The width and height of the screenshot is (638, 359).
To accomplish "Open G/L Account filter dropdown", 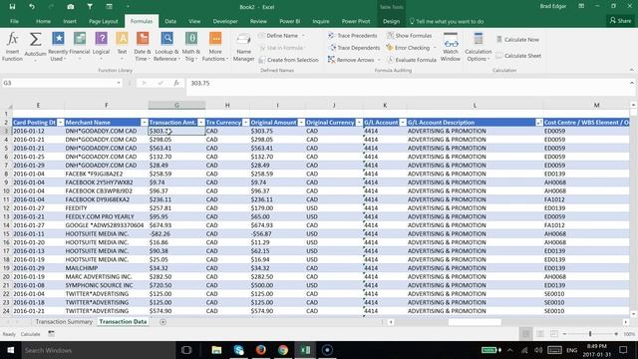I will (403, 123).
